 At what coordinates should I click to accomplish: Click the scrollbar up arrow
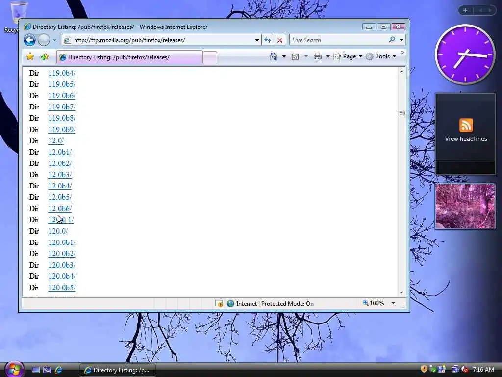pyautogui.click(x=402, y=71)
